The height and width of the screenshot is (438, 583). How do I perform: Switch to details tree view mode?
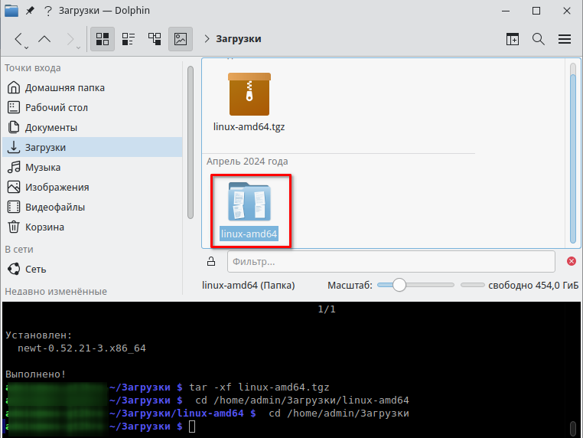(x=155, y=39)
